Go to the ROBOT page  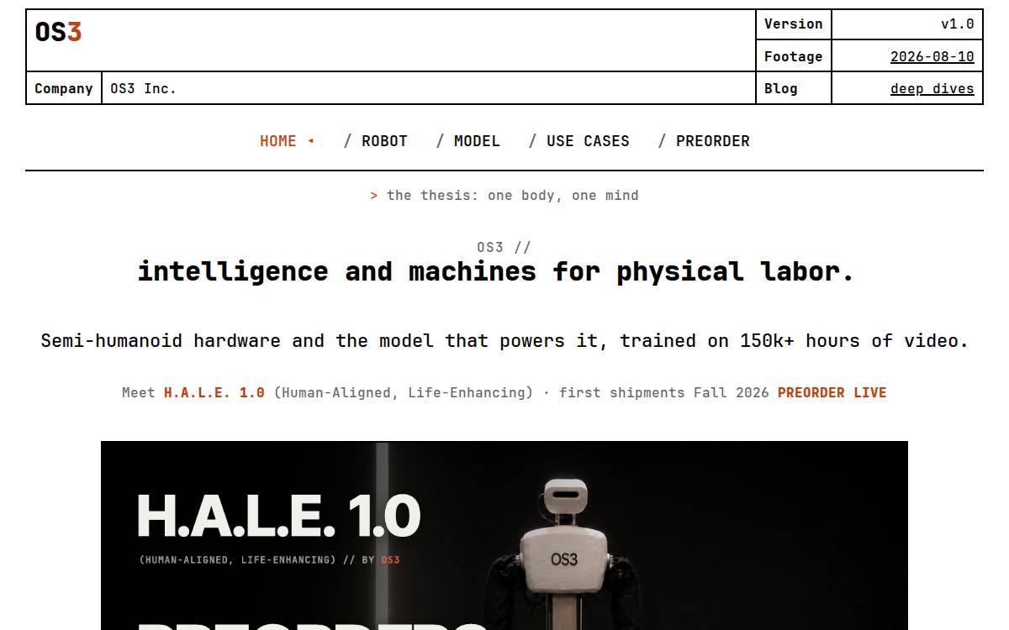384,141
